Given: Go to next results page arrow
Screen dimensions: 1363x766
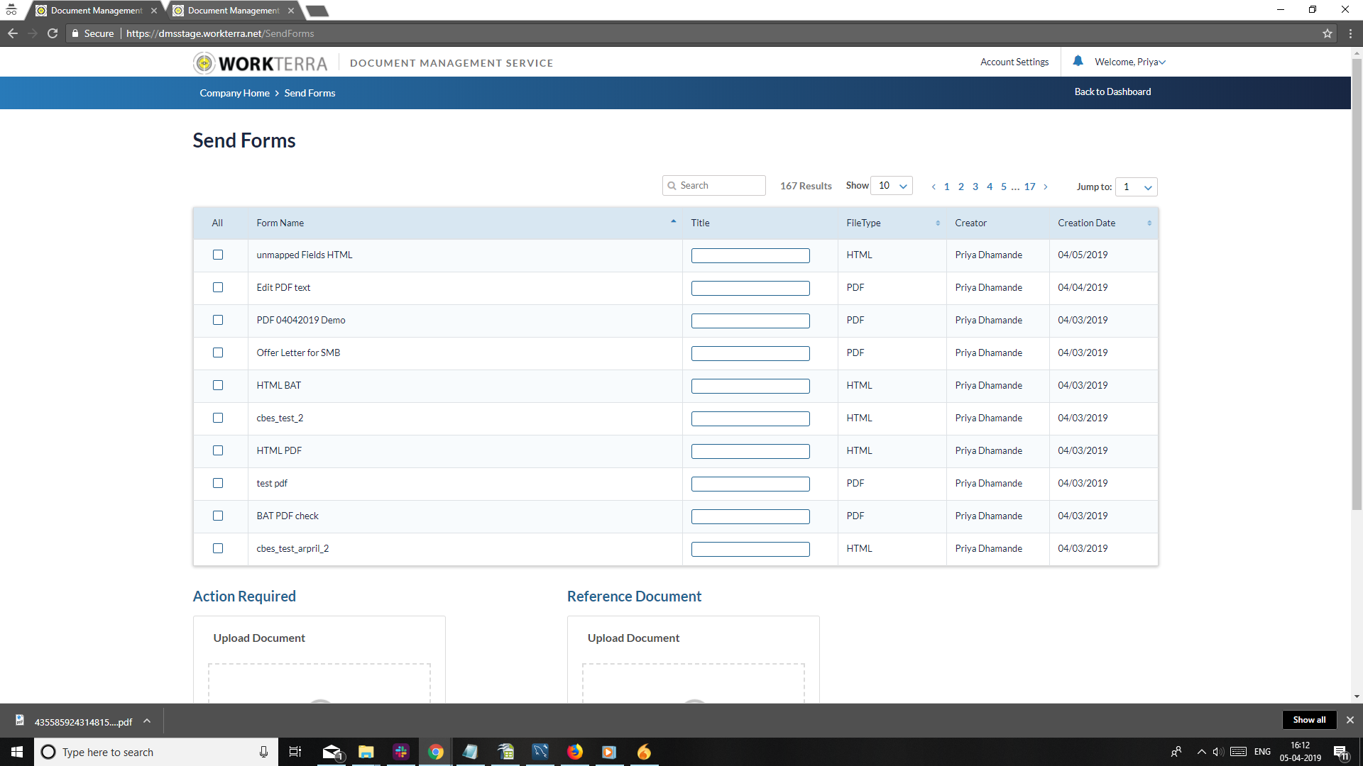Looking at the screenshot, I should point(1046,187).
